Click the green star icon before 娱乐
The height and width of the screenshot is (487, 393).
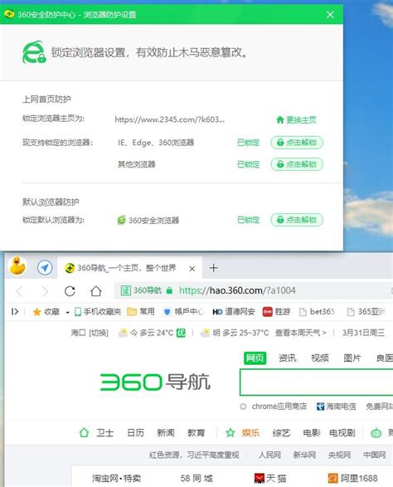coord(230,432)
